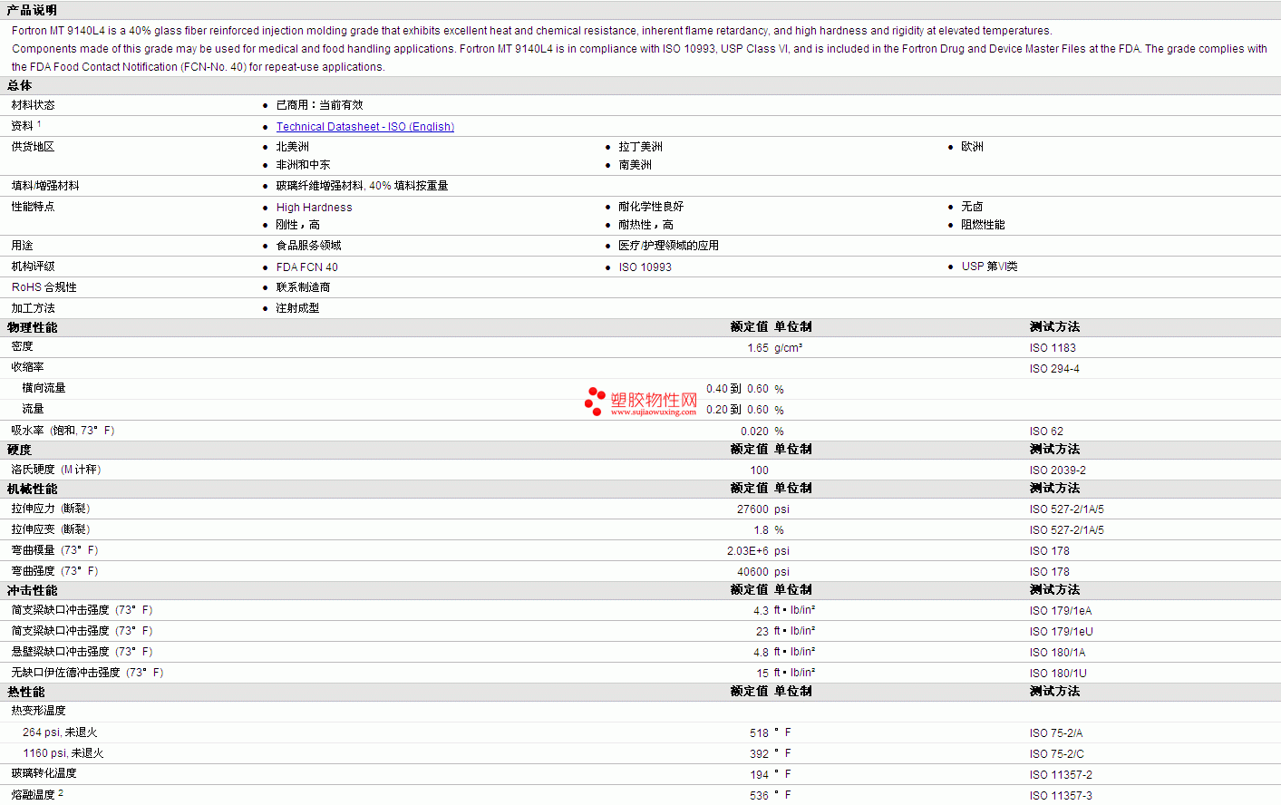Click the ISO 11357-2 test method

1061,775
